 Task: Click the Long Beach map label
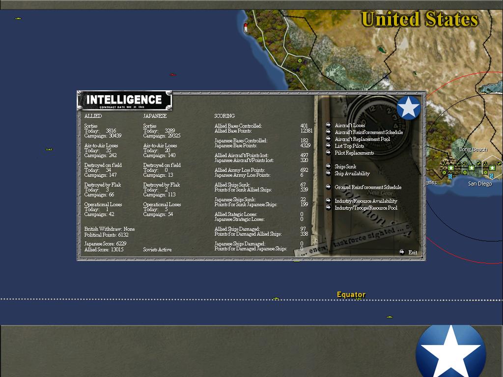point(473,149)
